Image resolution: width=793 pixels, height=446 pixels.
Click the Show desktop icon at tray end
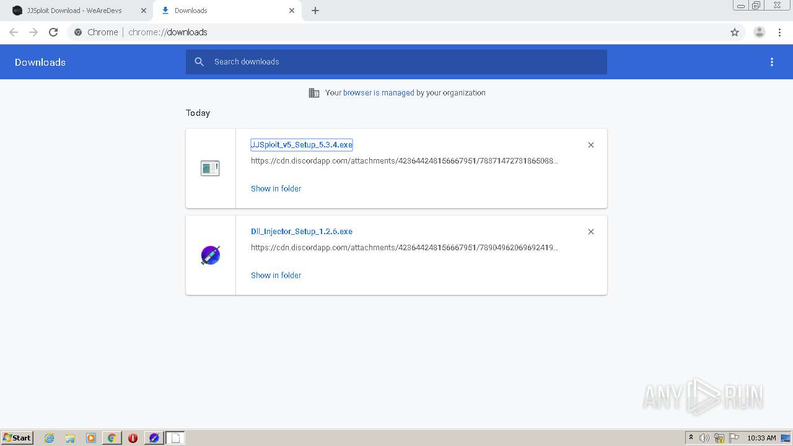click(786, 438)
